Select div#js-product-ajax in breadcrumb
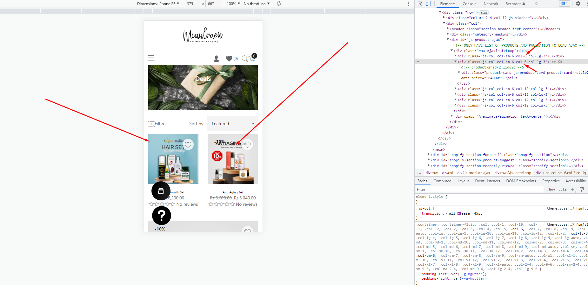 (x=474, y=173)
